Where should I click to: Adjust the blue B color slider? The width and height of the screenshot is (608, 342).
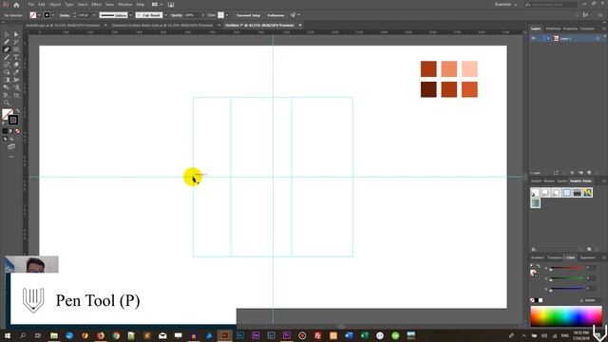pyautogui.click(x=567, y=289)
